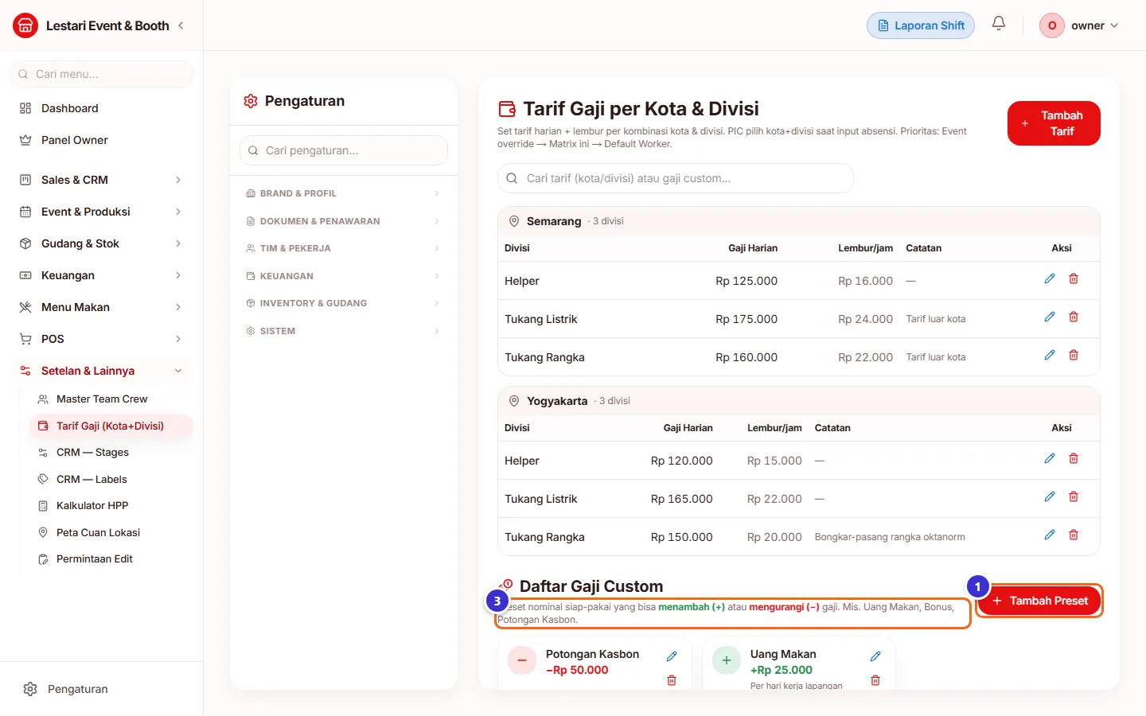
Task: Expand the Brand & Profil settings group
Action: tap(343, 193)
